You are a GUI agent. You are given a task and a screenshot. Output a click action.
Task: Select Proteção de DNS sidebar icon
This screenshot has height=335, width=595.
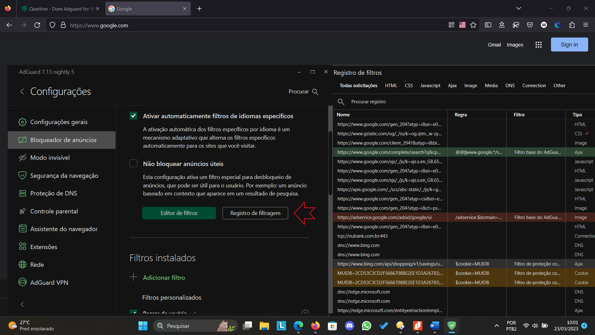pos(22,193)
